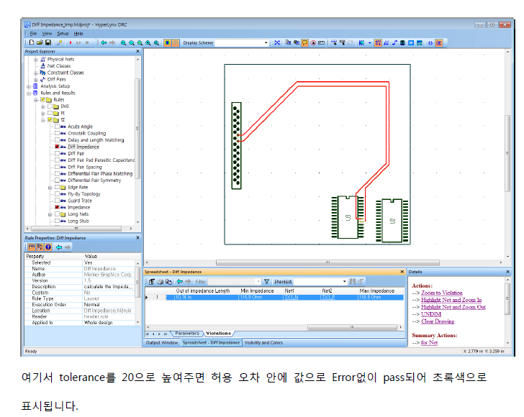Check the Crosstalk Coupling rule checkbox

[x=58, y=133]
